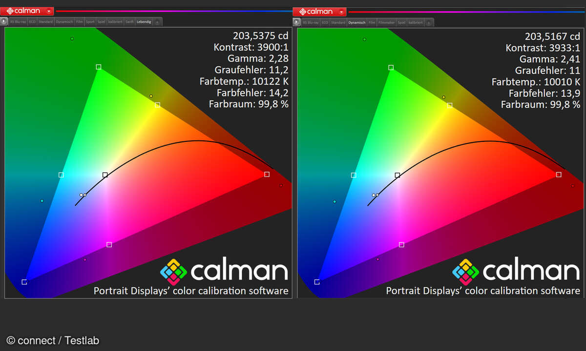The height and width of the screenshot is (351, 586).
Task: Click the right Calman logo button
Action: point(315,11)
